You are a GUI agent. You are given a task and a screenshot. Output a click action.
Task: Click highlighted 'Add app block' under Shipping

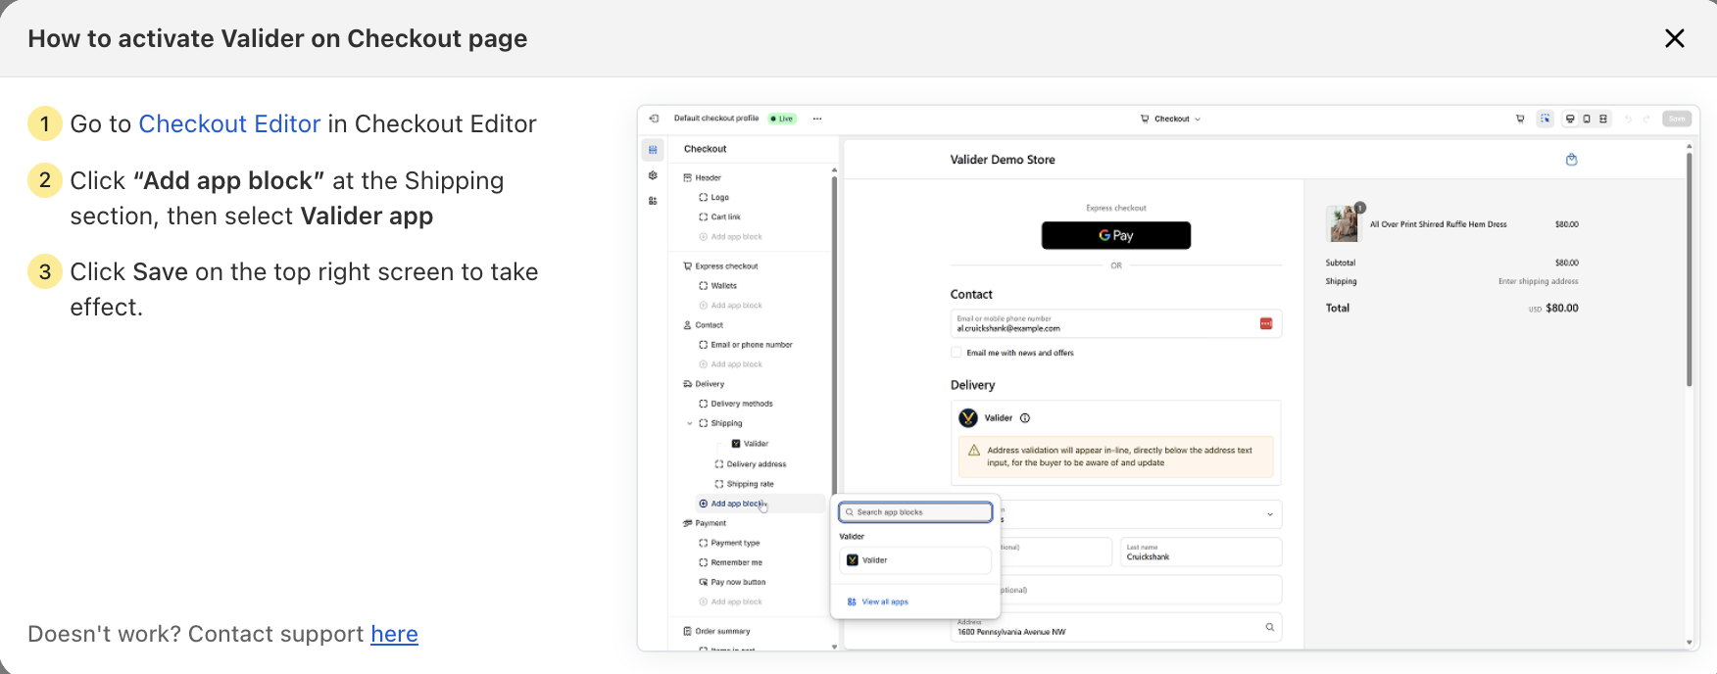pyautogui.click(x=760, y=504)
